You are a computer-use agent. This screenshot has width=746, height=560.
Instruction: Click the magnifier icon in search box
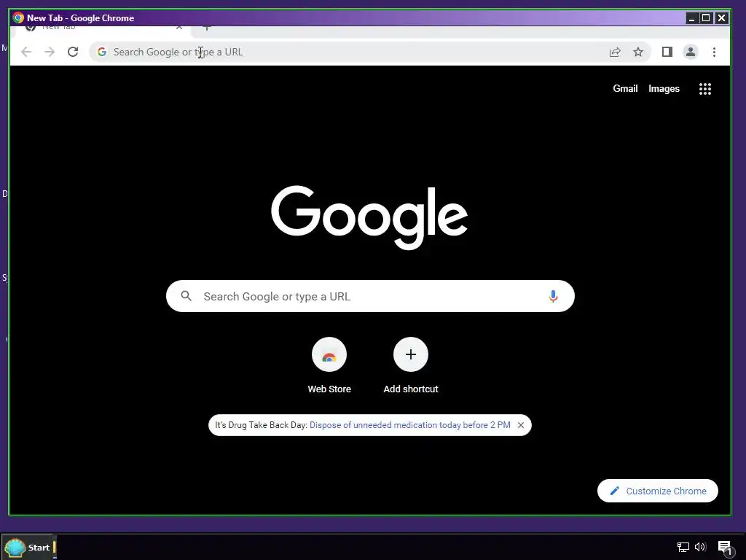click(186, 296)
